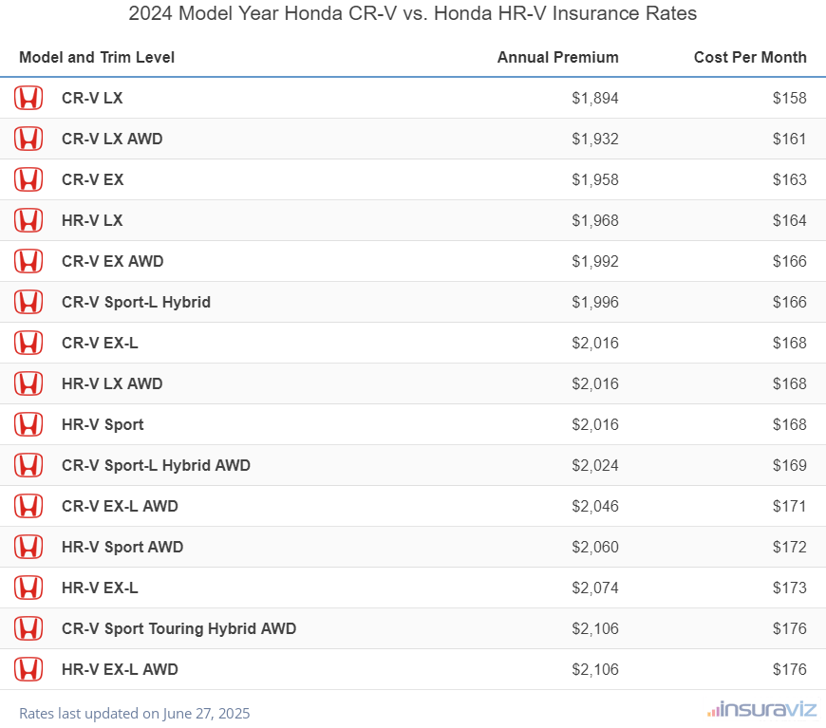Click the $2,074 annual premium value
The height and width of the screenshot is (728, 826).
click(595, 588)
